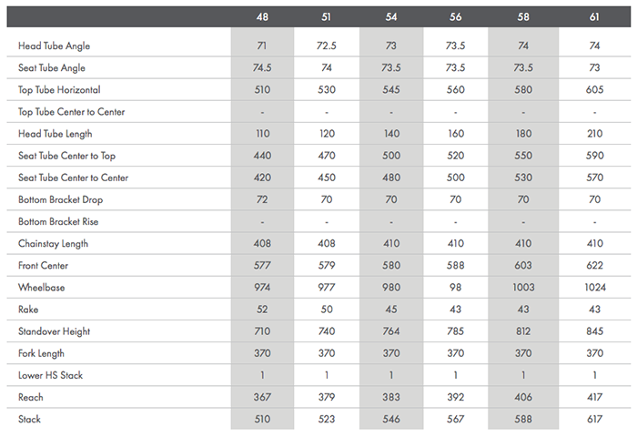Viewport: 637px width, 437px height.
Task: Click the Top Tube Horizontal row label
Action: click(58, 90)
